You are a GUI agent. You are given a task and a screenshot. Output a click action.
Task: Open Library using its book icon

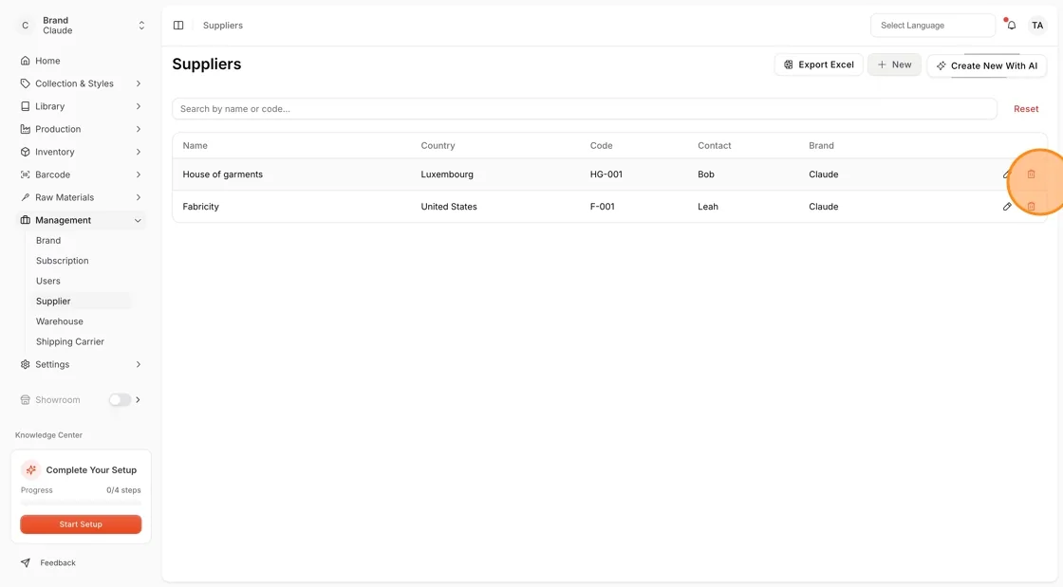coord(25,106)
